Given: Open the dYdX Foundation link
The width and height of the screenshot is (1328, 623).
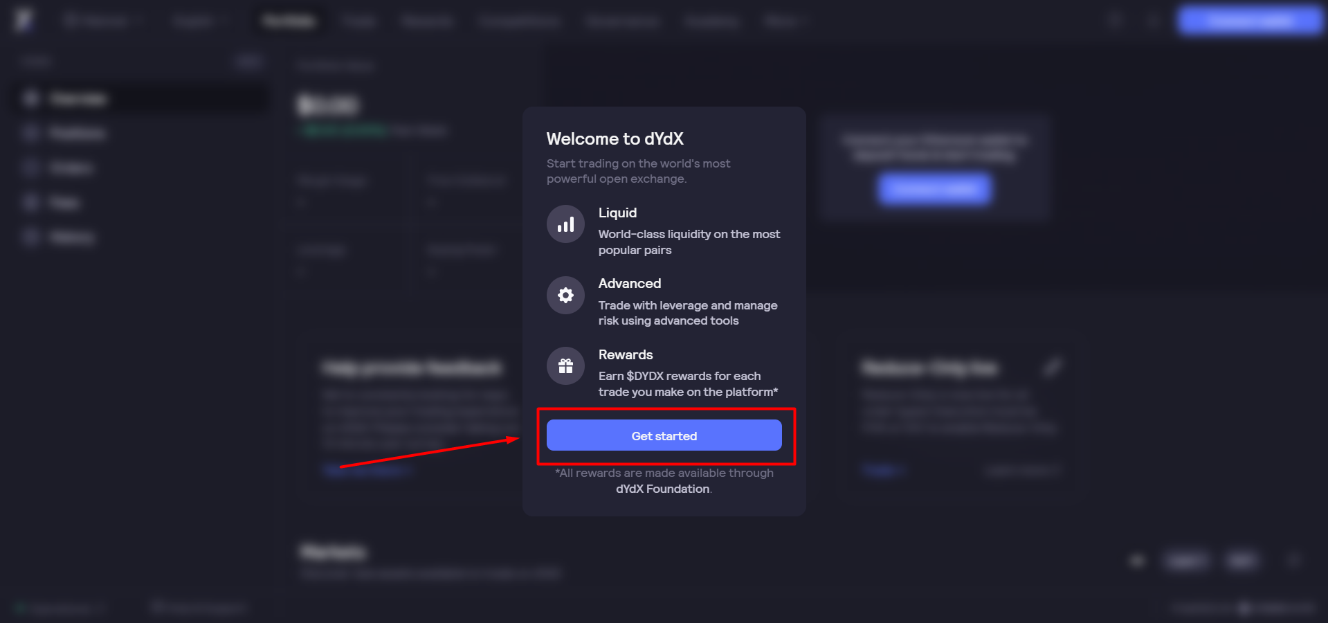Looking at the screenshot, I should click(x=662, y=489).
